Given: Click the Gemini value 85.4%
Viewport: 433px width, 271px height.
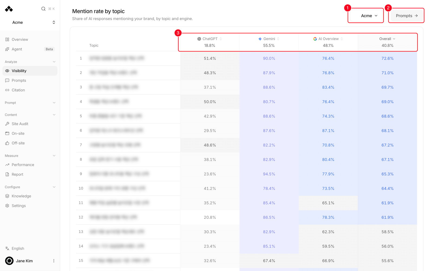Looking at the screenshot, I should click(269, 203).
